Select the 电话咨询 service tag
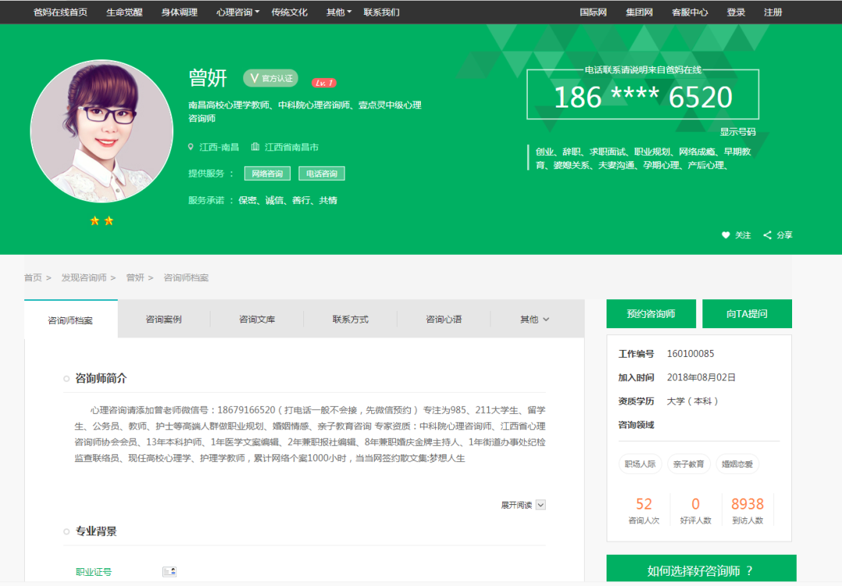Image resolution: width=842 pixels, height=586 pixels. [x=321, y=173]
